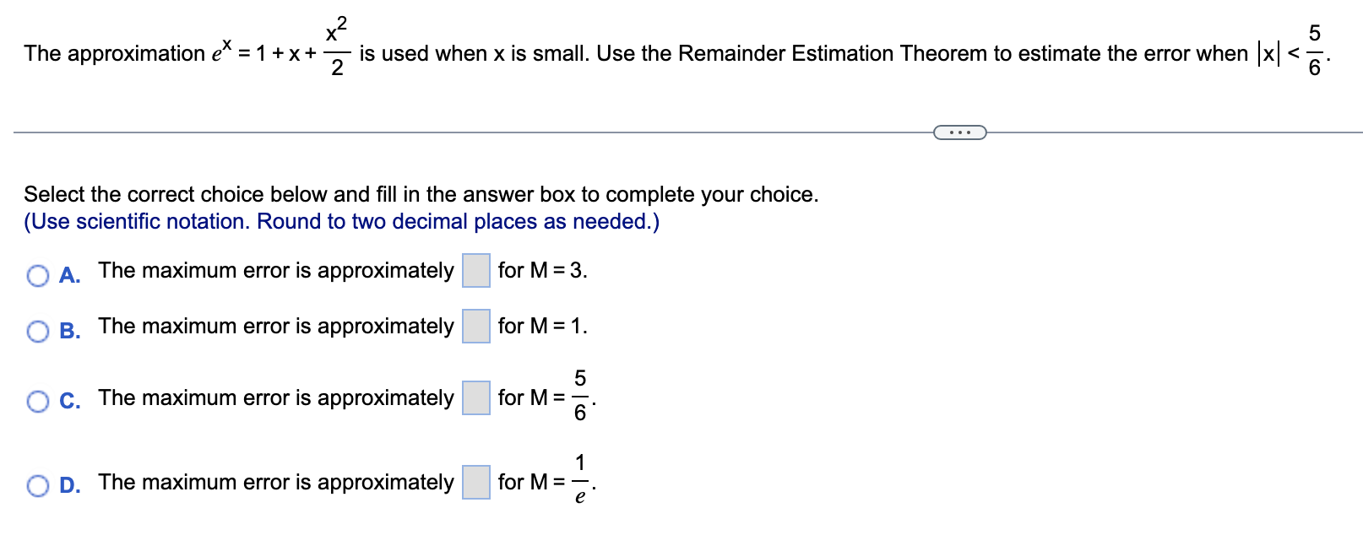Click the 'for M = 3.' text
The width and height of the screenshot is (1363, 535).
pyautogui.click(x=542, y=271)
